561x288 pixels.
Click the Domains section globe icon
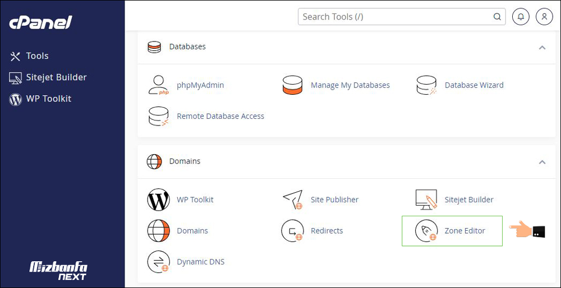click(x=154, y=161)
